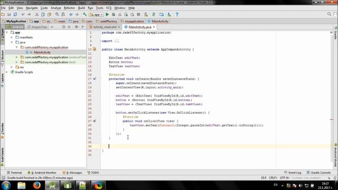Click the Windows Start button
This screenshot has width=338, height=190.
6,185
